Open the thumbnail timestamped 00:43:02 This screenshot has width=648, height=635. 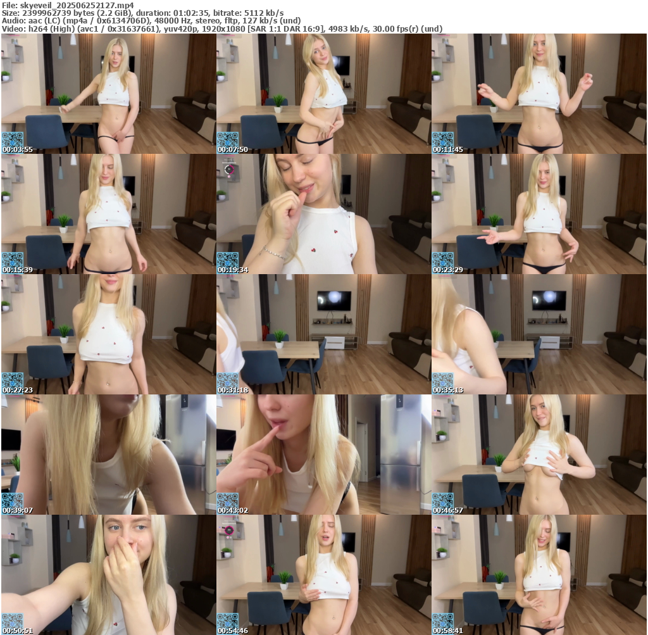click(323, 454)
